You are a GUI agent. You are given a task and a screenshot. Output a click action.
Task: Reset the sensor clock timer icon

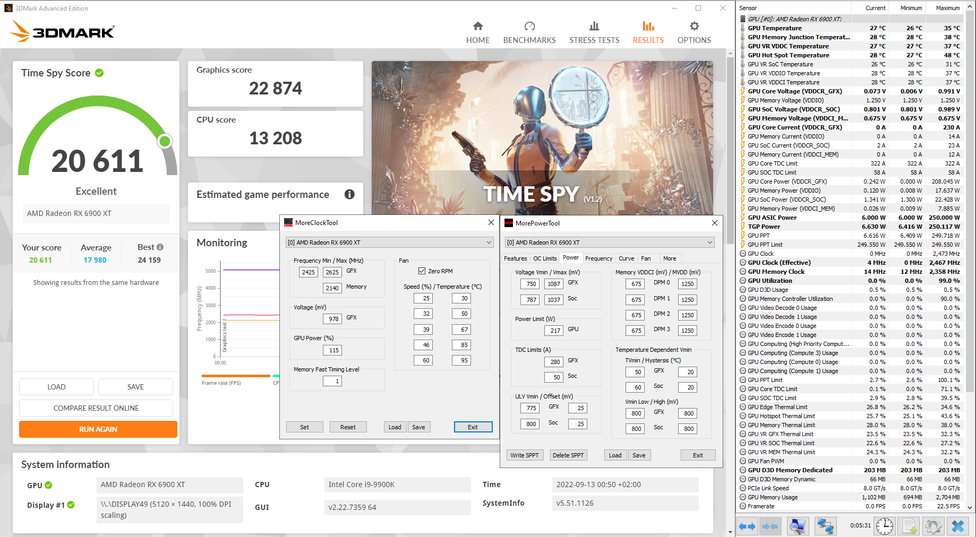coord(885,526)
